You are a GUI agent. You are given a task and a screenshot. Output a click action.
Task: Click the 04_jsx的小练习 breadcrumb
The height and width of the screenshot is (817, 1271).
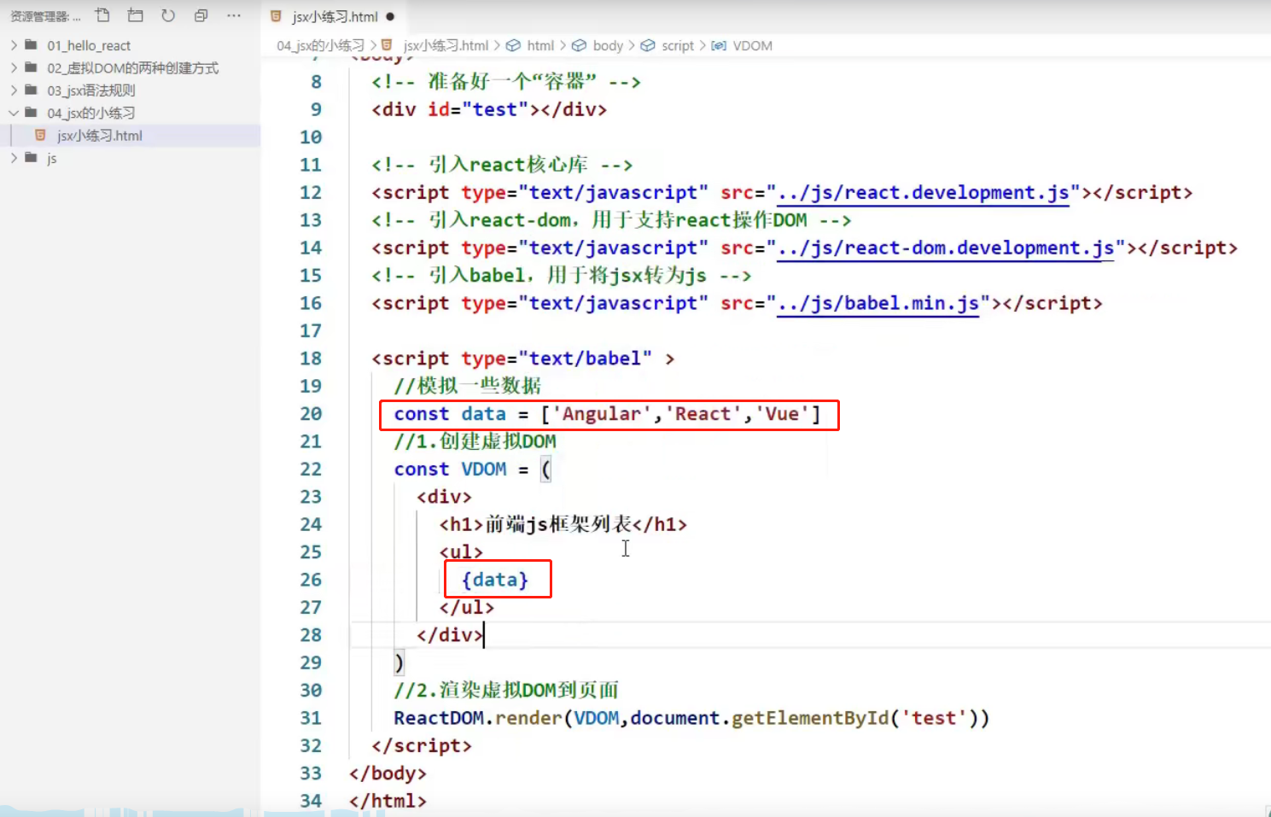pos(320,45)
